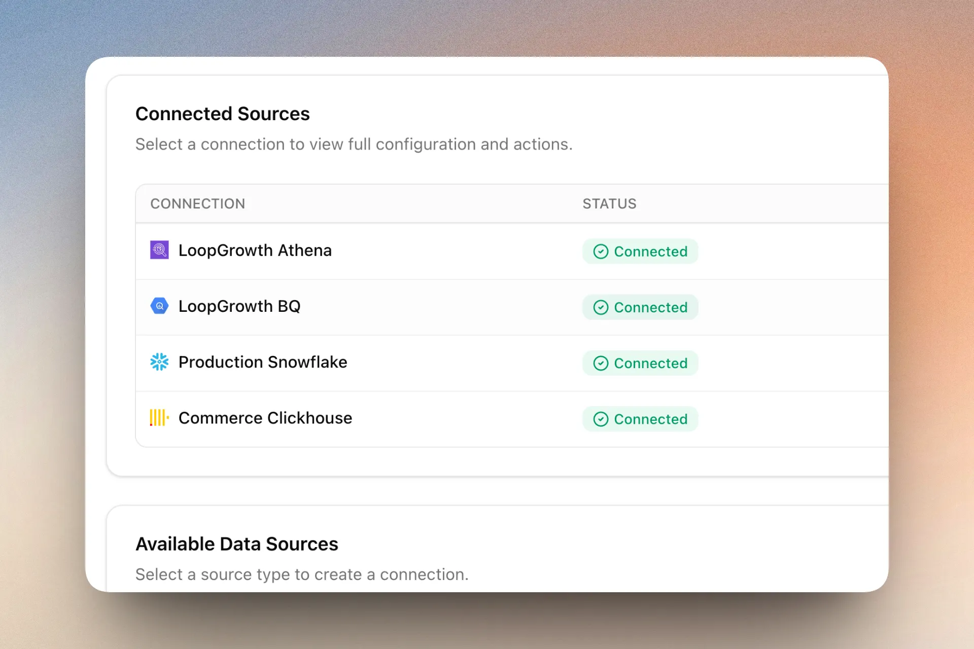
Task: Click check icon in LoopGrowth BQ status
Action: point(601,307)
